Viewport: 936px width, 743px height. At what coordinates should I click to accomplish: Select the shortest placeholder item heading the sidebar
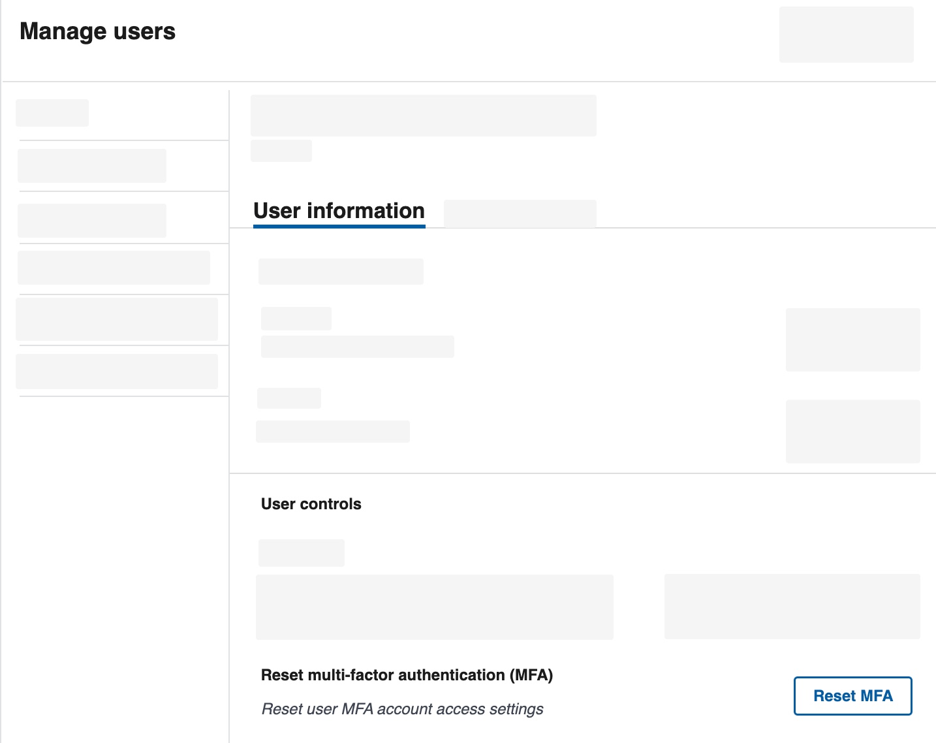click(x=52, y=113)
